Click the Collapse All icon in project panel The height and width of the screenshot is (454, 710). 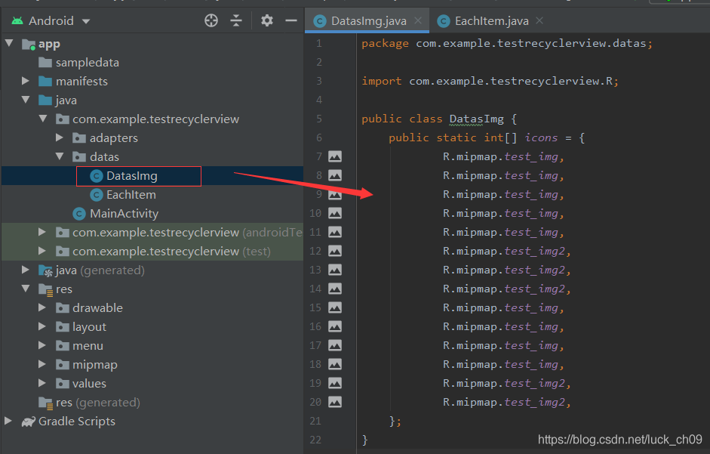[x=236, y=20]
